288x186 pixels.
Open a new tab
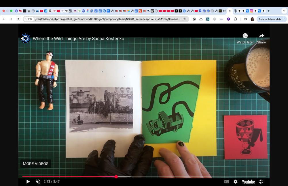(x=268, y=11)
